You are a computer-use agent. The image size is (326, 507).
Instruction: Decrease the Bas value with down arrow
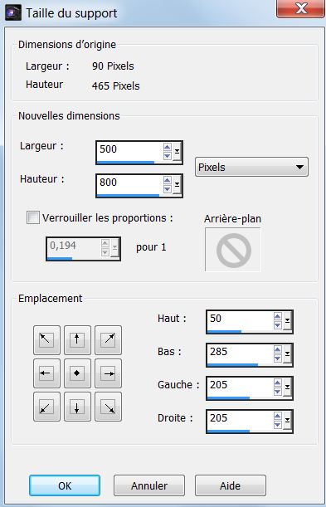[278, 358]
